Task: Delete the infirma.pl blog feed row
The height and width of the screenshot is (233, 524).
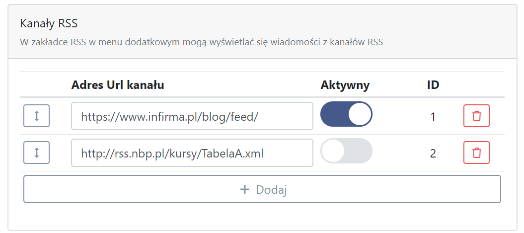Action: 476,116
